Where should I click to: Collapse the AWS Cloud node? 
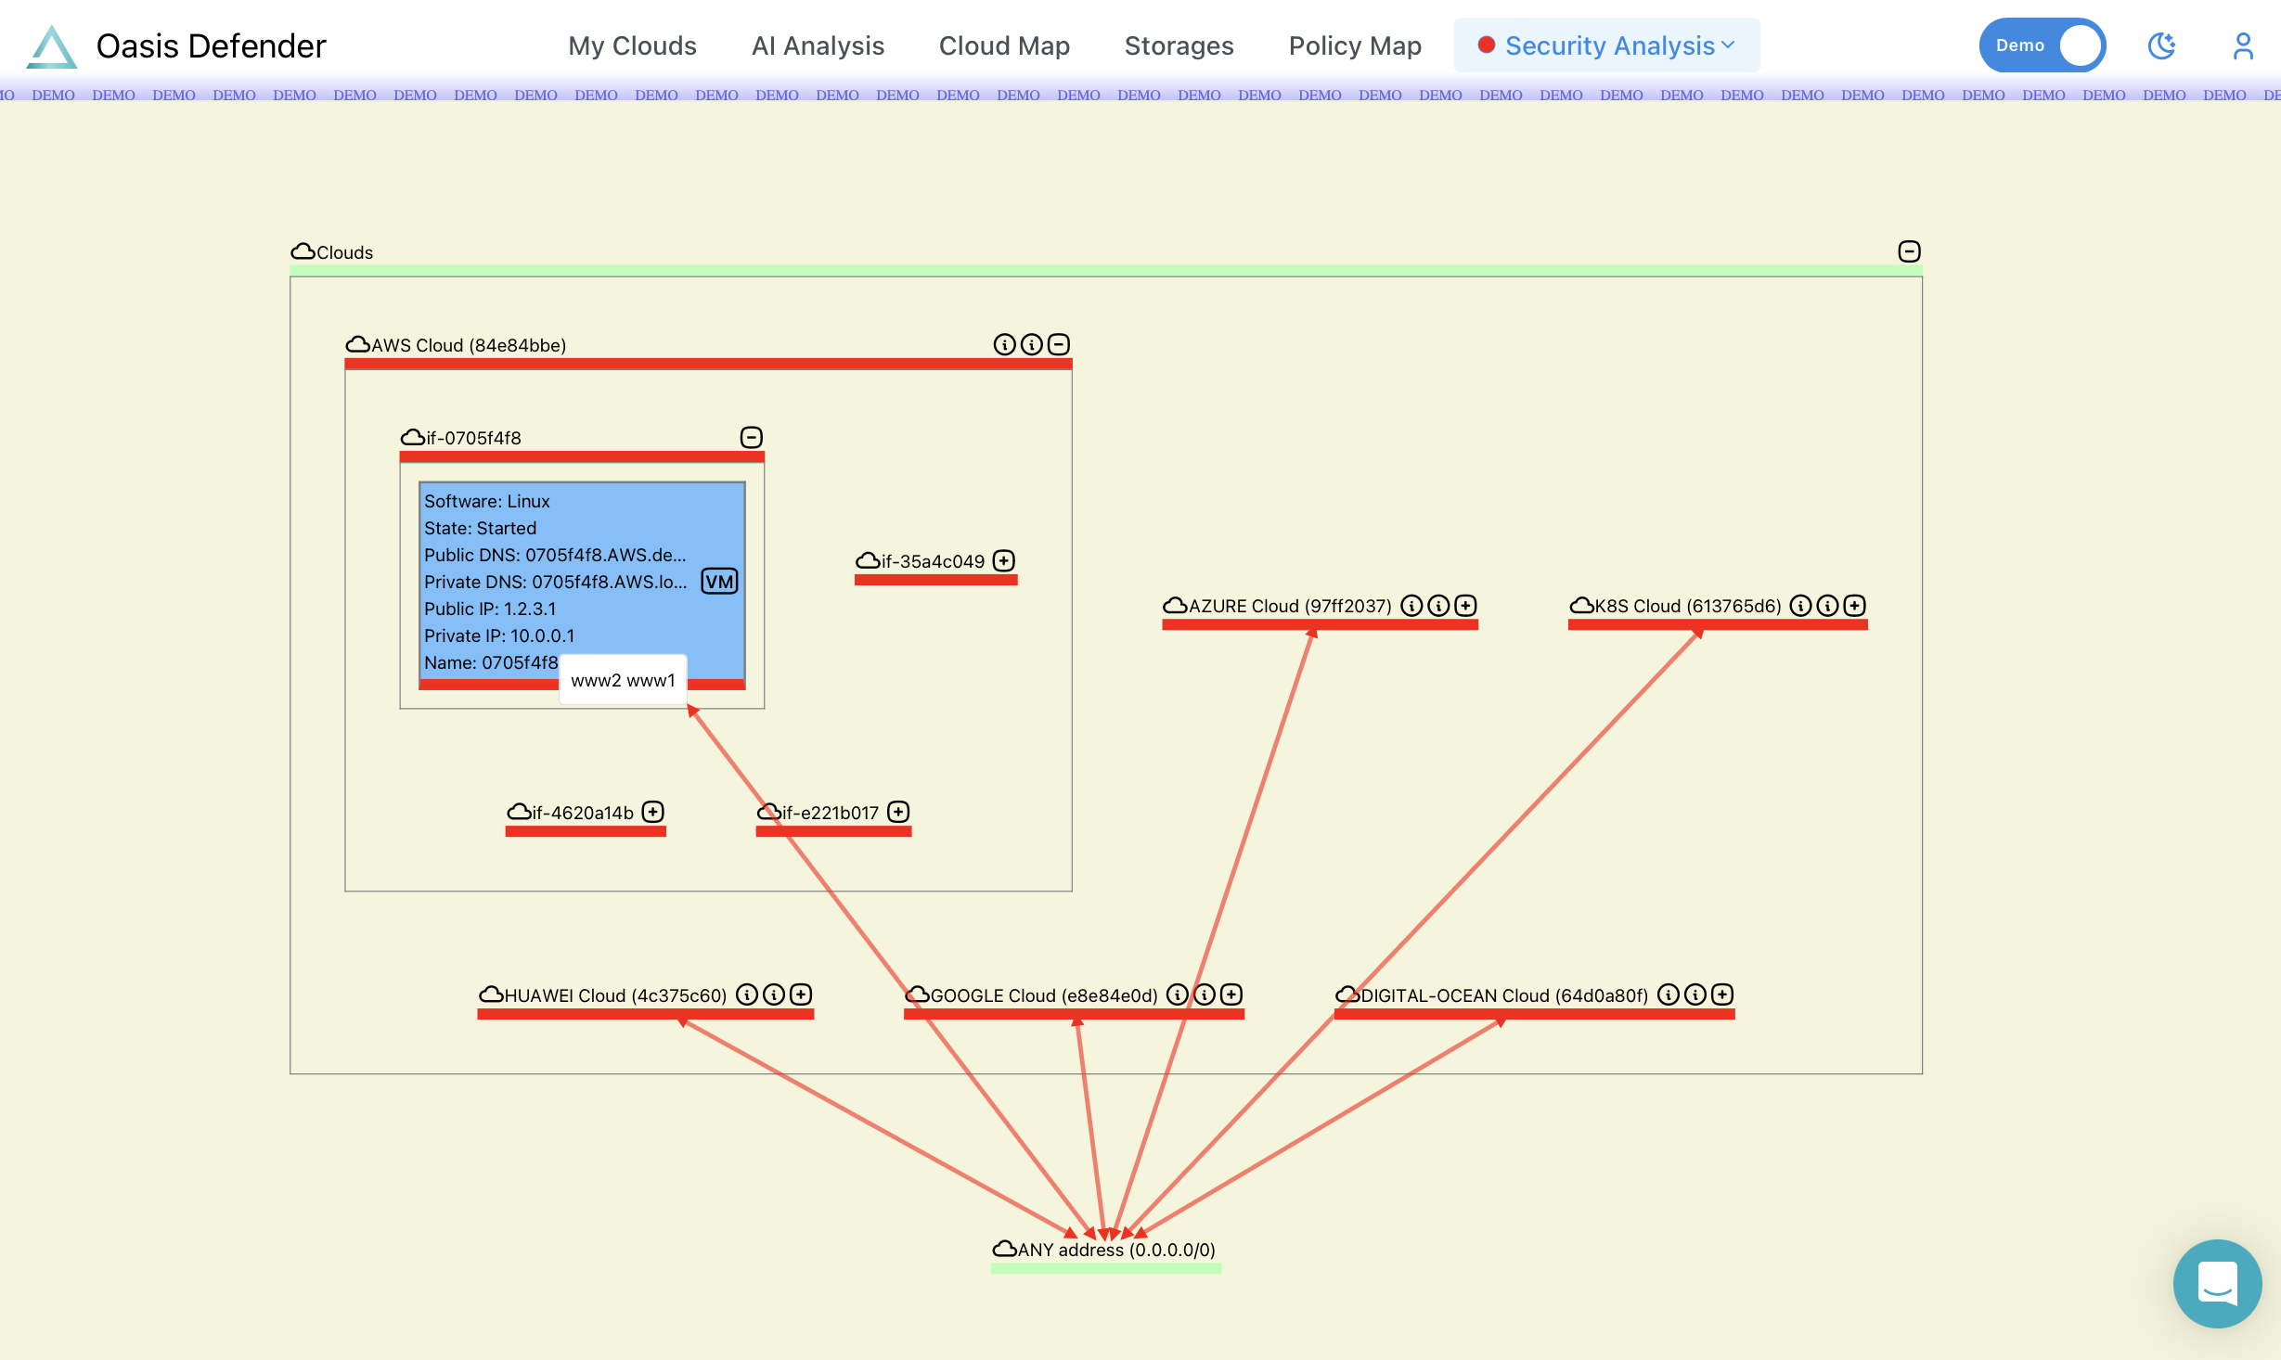(x=1059, y=345)
